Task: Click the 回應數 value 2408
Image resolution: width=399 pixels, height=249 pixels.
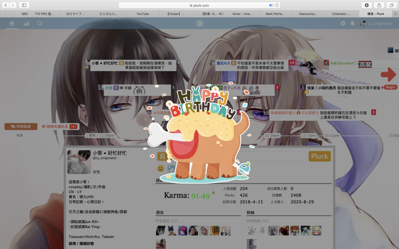Action: pos(296,195)
